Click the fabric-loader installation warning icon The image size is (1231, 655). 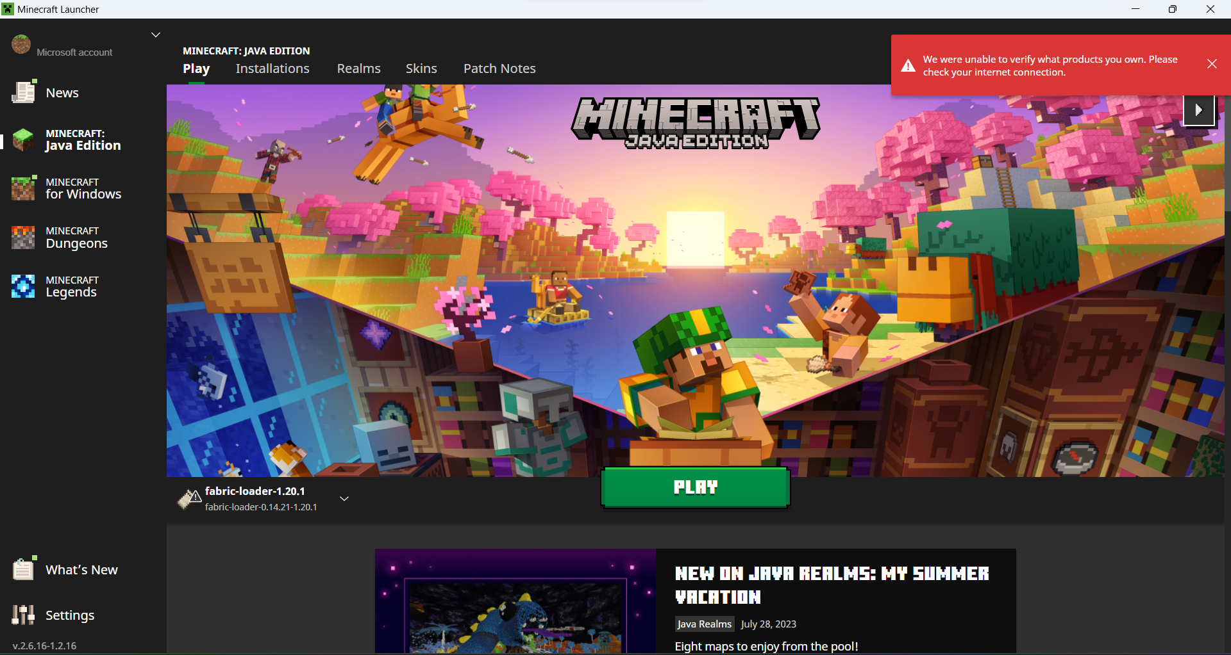pyautogui.click(x=189, y=498)
